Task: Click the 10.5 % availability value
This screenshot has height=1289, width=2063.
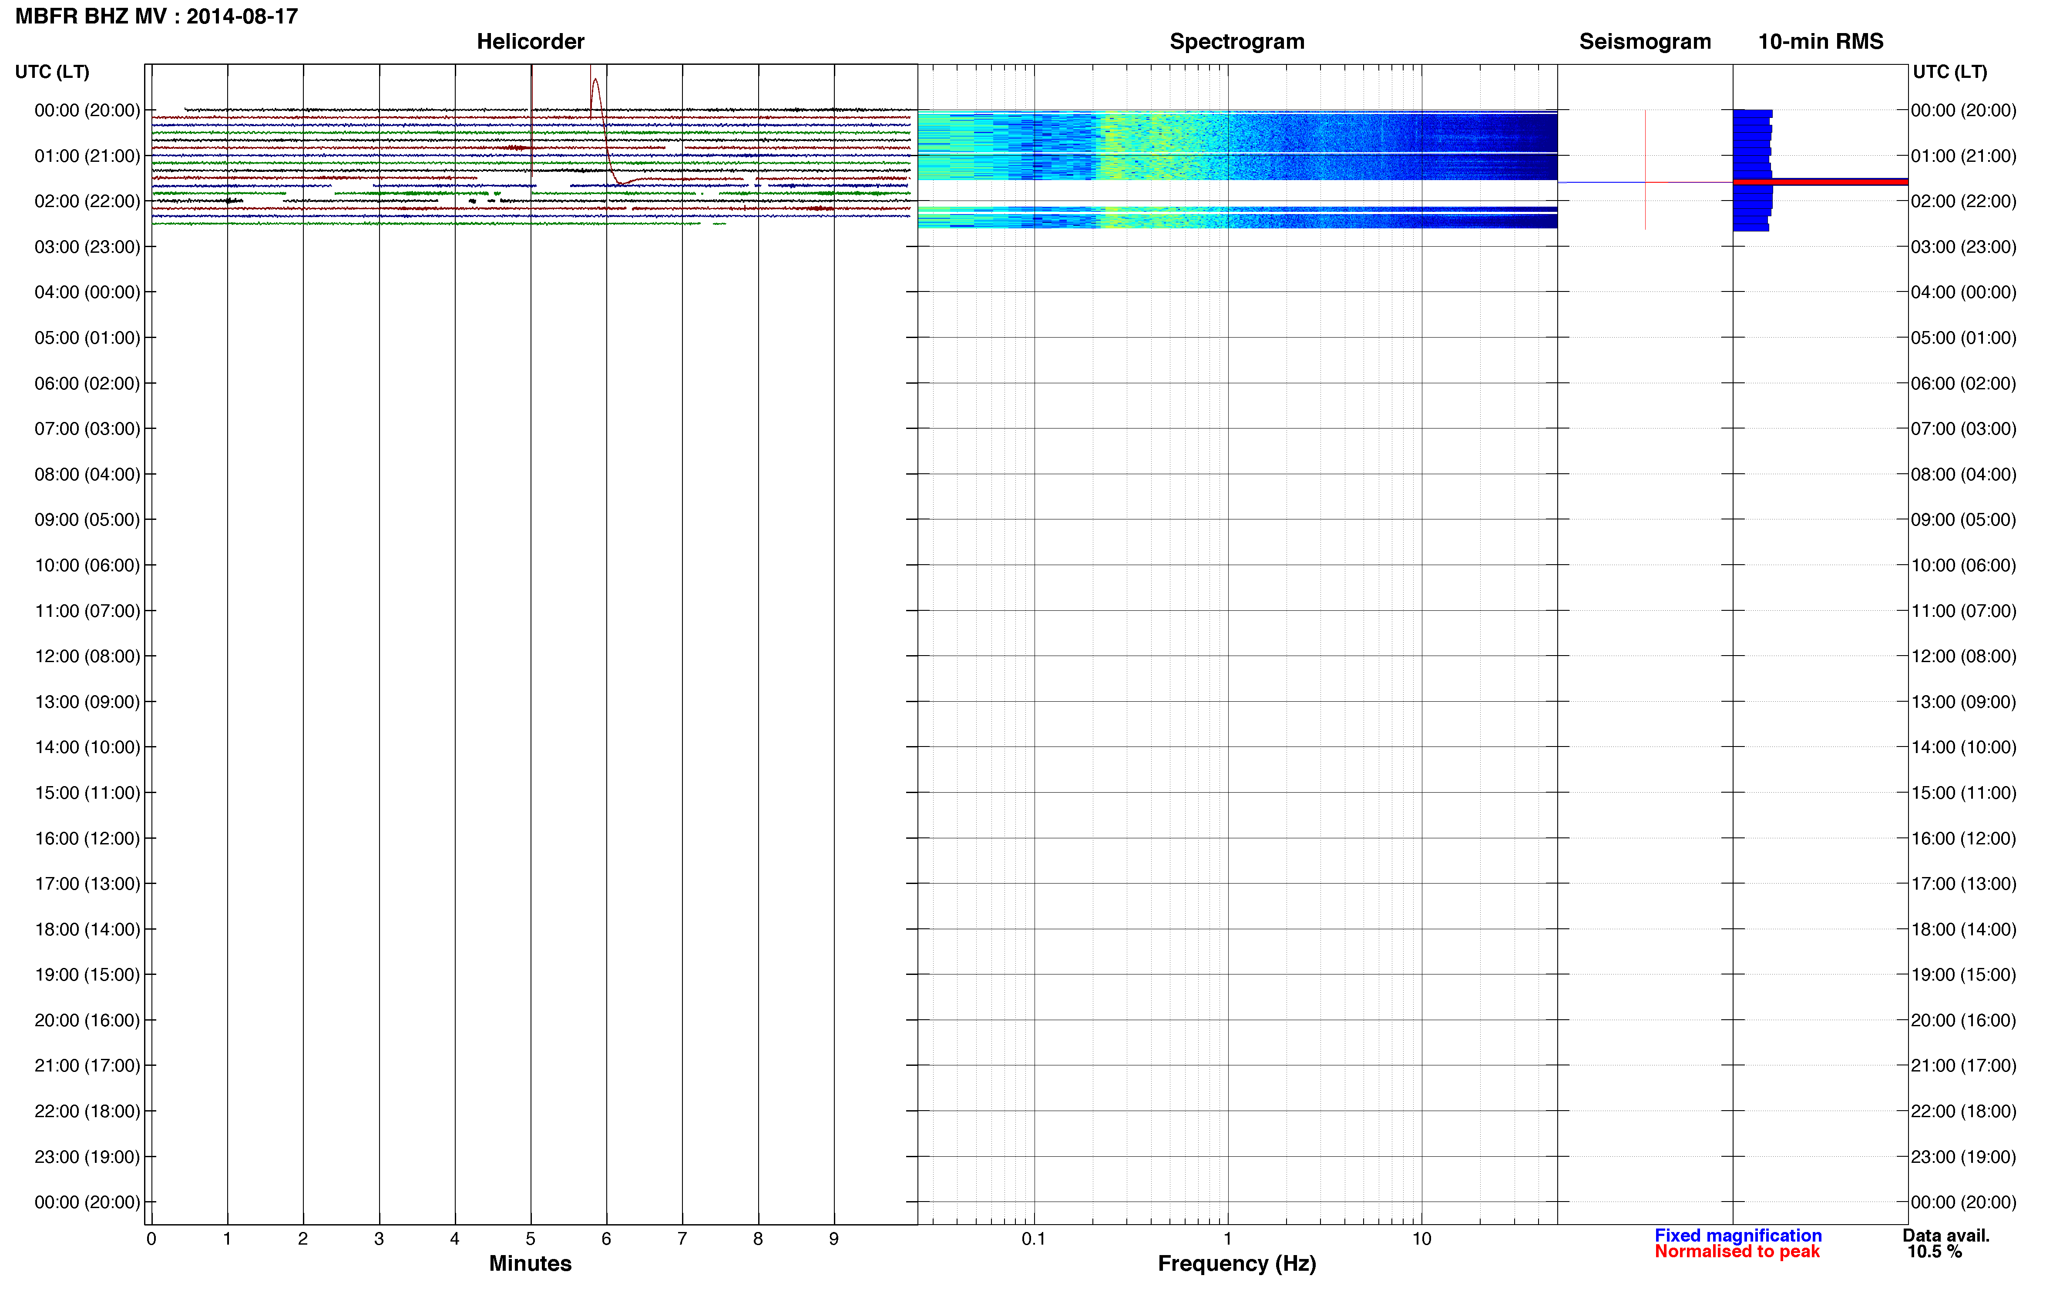Action: tap(1935, 1252)
